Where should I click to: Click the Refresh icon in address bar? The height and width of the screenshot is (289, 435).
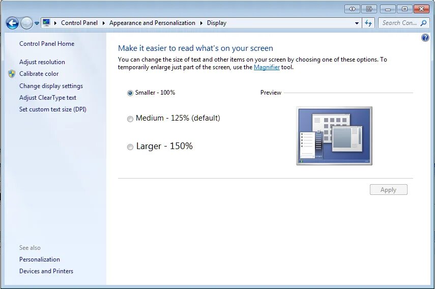pyautogui.click(x=368, y=23)
